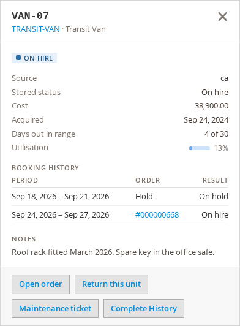Select the Source value 'ca'
240x326 pixels.
(225, 78)
